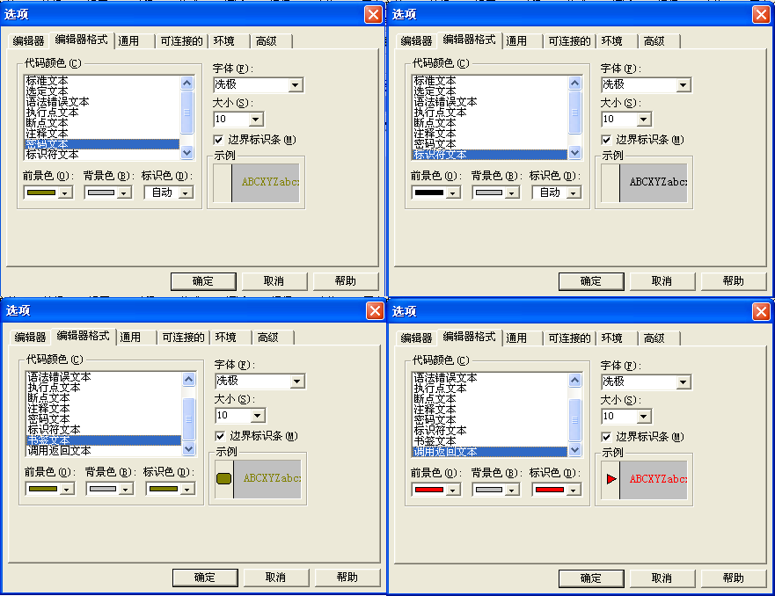The width and height of the screenshot is (775, 596).
Task: Click list scroll-up arrow in 书签文本-selected dialog
Action: 189,379
